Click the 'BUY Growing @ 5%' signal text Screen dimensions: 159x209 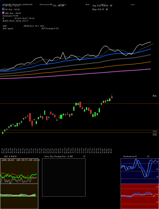point(50,28)
